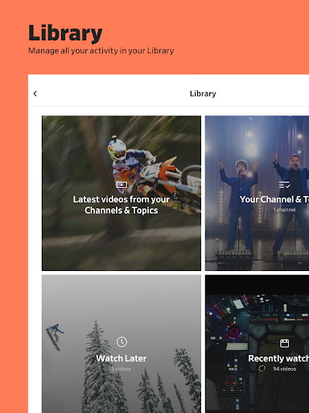Click the 1 channel count text

pyautogui.click(x=284, y=210)
